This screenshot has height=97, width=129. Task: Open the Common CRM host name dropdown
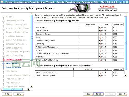(x=100, y=31)
